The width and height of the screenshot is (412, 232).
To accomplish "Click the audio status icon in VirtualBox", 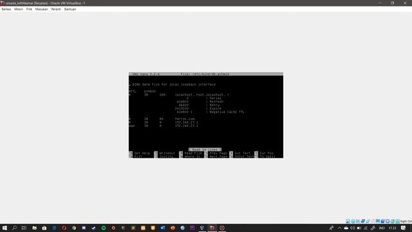I will click(358, 221).
